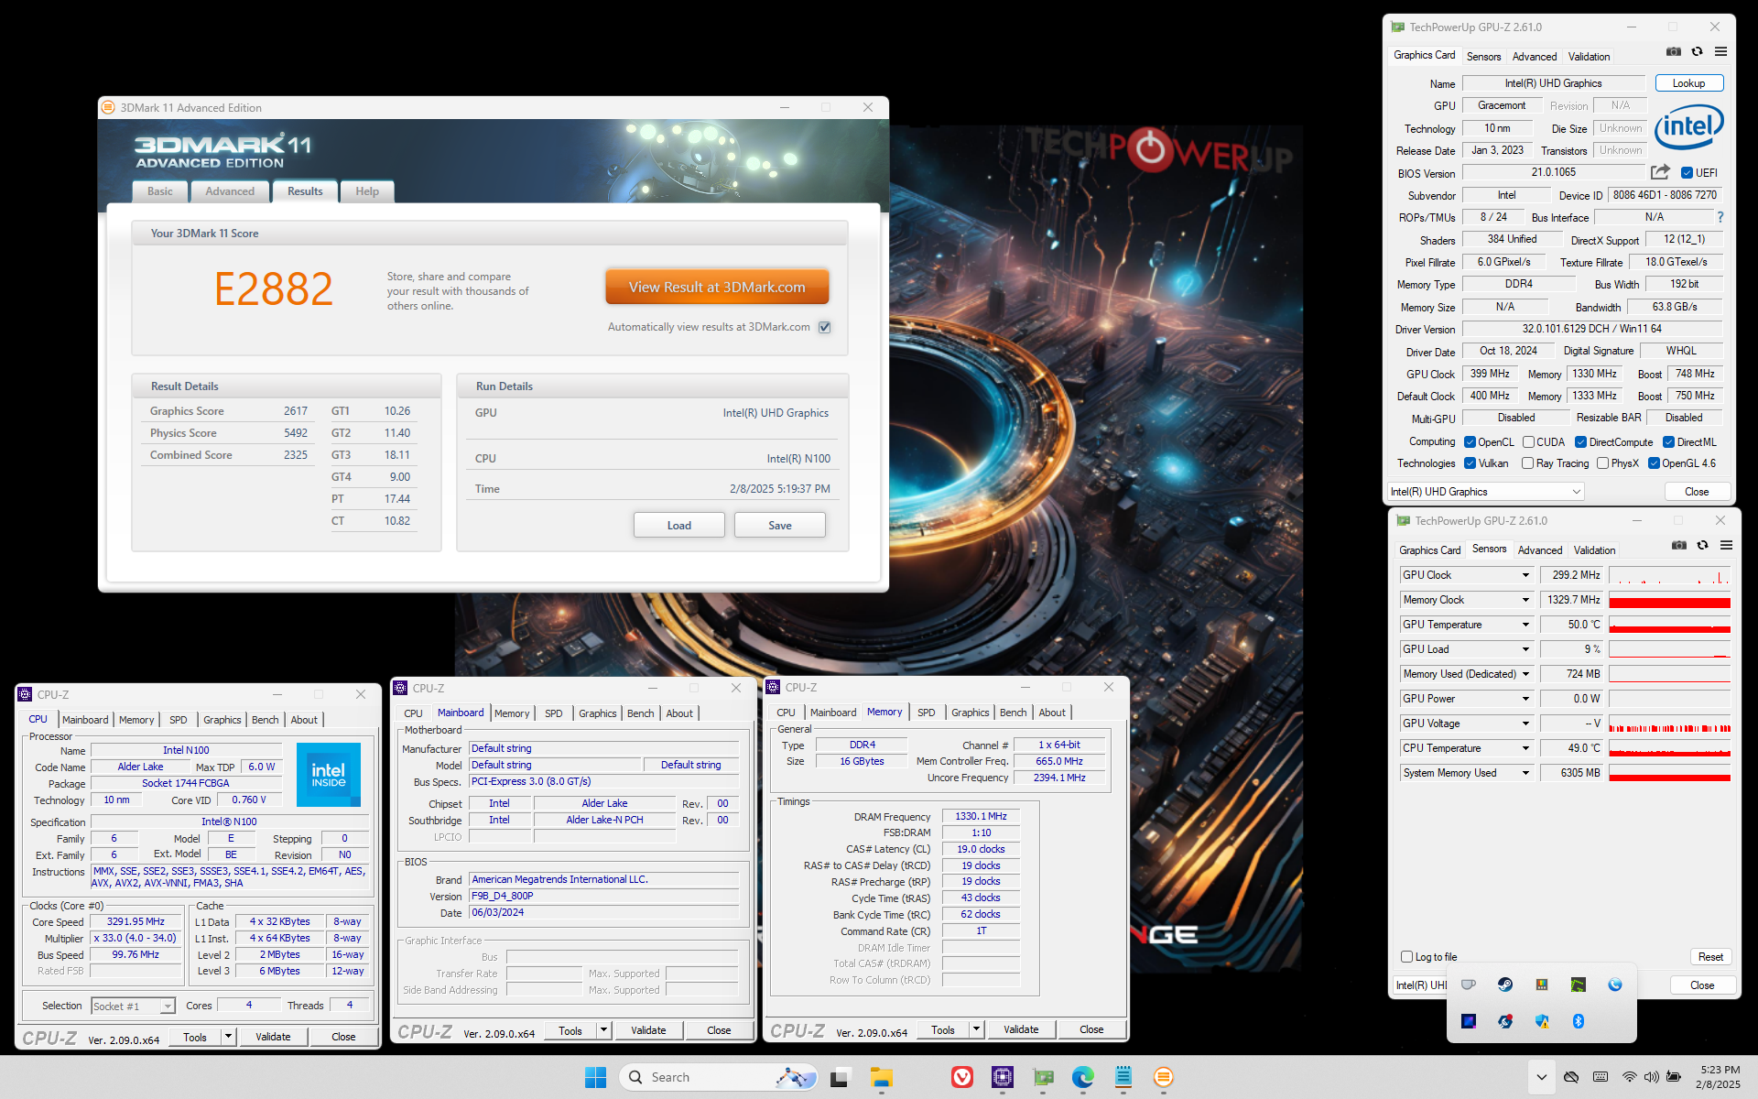Click refresh icon in GPU-Z Sensors window
This screenshot has width=1758, height=1099.
[x=1702, y=546]
